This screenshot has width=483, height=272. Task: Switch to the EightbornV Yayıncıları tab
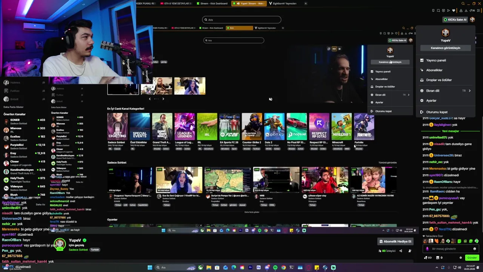pyautogui.click(x=282, y=3)
